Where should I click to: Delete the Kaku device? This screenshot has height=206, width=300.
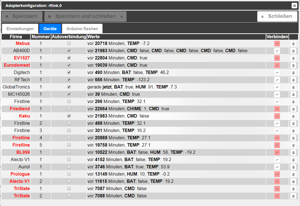(293, 116)
